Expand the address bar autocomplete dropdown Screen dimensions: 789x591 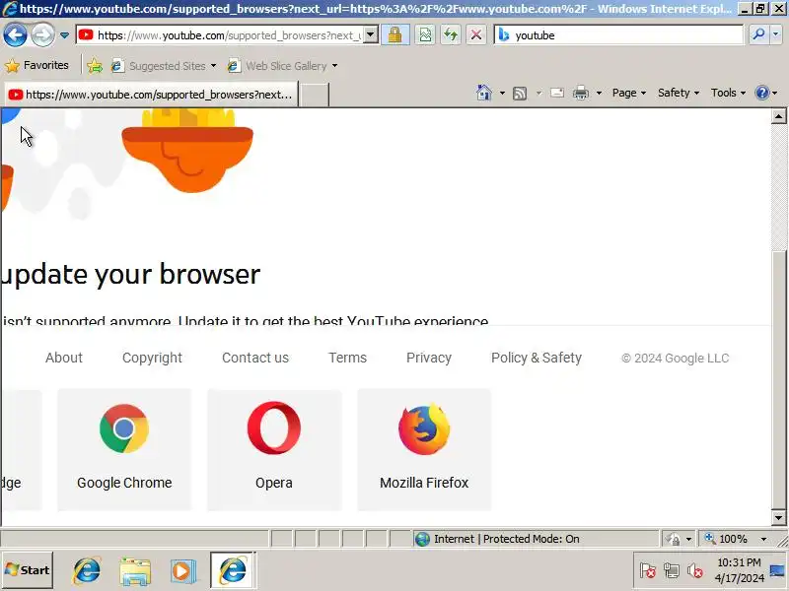pyautogui.click(x=371, y=34)
